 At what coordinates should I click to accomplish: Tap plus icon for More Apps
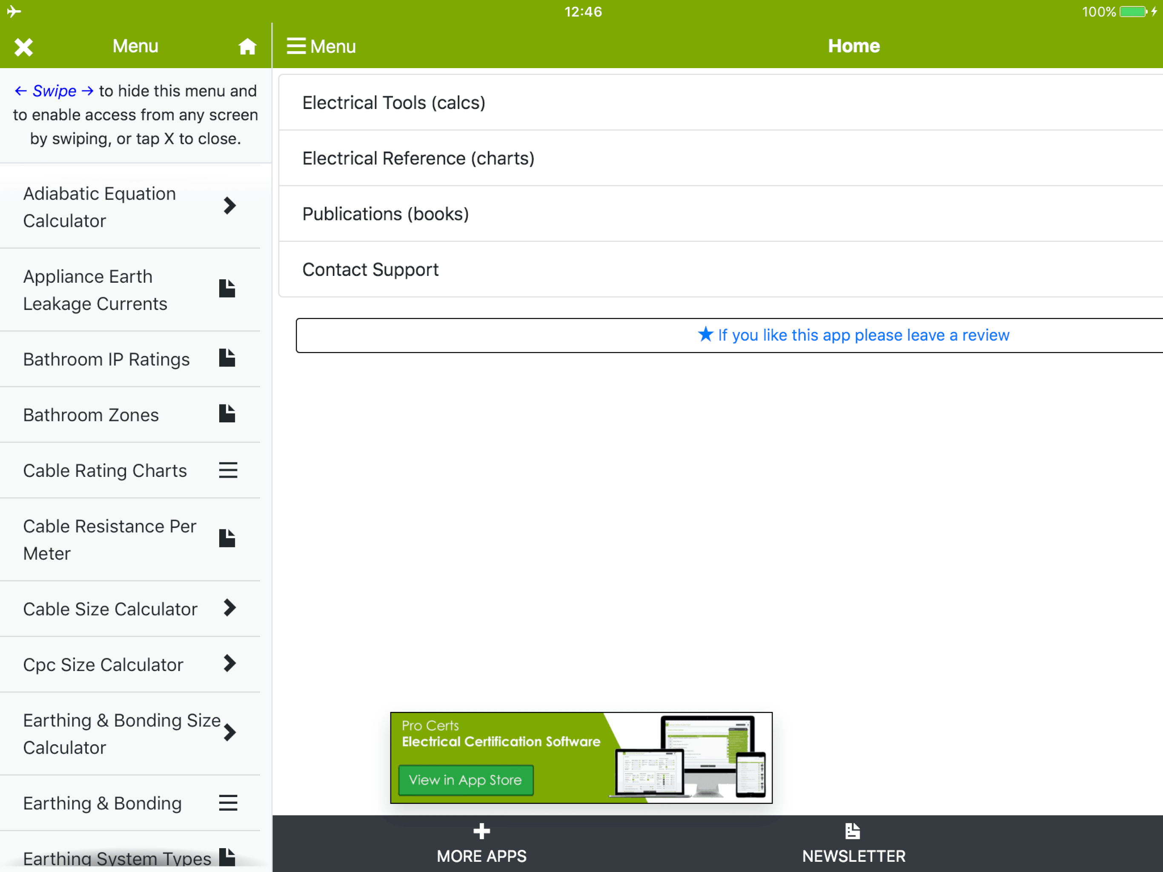click(481, 832)
